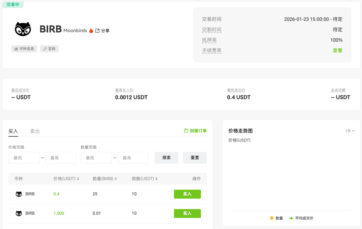Select the 买入 tab
The height and width of the screenshot is (229, 362).
coord(13,131)
